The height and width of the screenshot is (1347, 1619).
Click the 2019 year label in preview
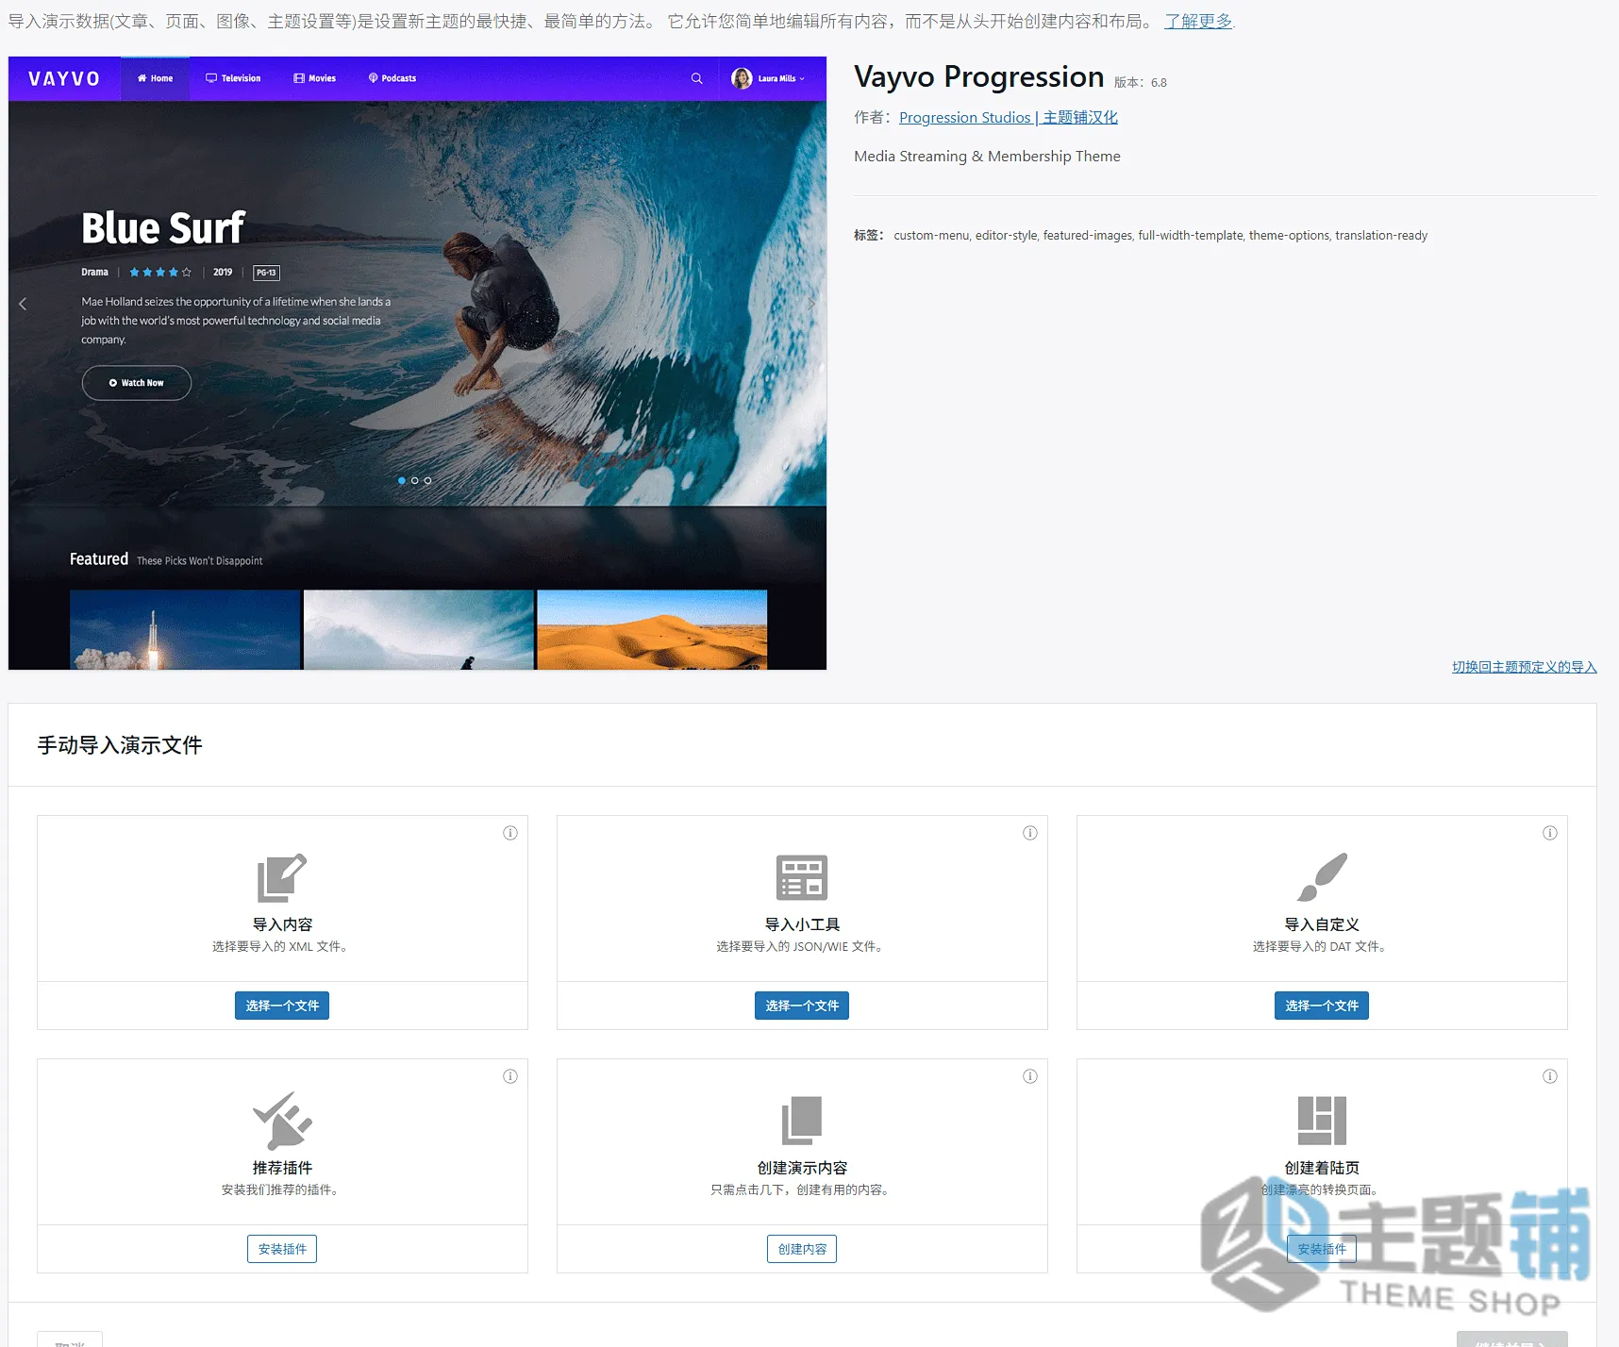223,273
